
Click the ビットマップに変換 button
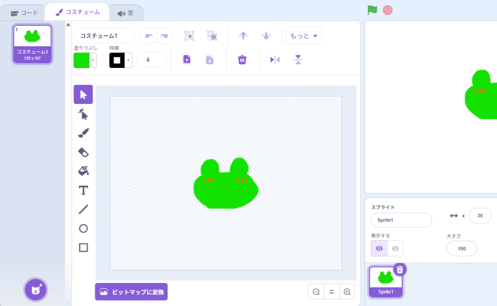click(131, 292)
